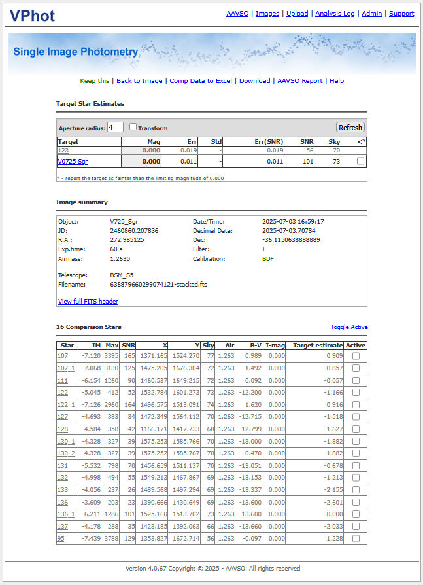Screen dimensions: 423x585
Task: Open comparison star 136_1 link
Action: point(66,514)
